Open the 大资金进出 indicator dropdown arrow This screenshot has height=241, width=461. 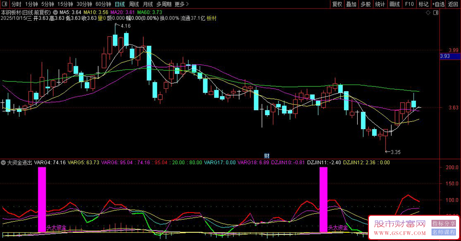tap(4, 162)
